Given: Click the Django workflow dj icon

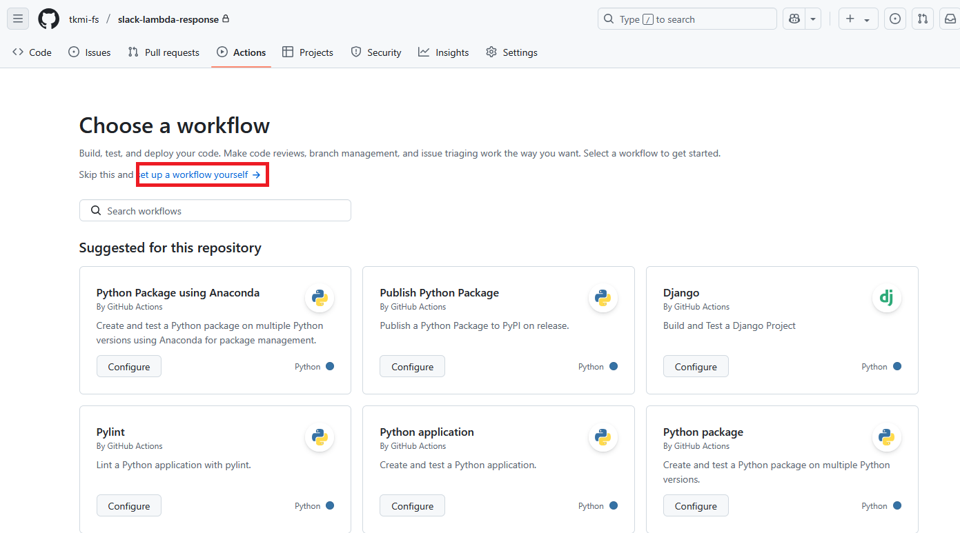Looking at the screenshot, I should click(x=887, y=297).
